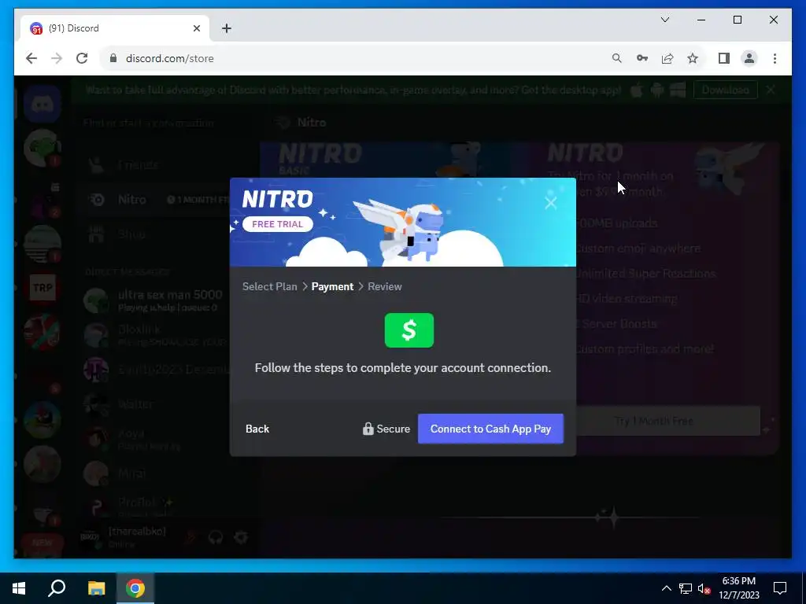Click the Discord tab favicon with 91 badge
The width and height of the screenshot is (806, 604).
(x=36, y=28)
